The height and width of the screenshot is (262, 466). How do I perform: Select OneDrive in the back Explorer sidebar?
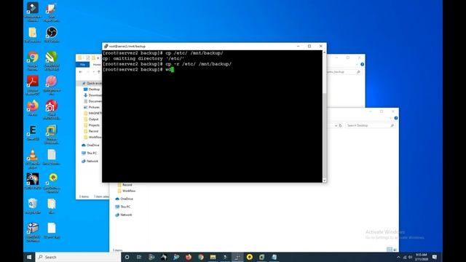[x=90, y=145]
